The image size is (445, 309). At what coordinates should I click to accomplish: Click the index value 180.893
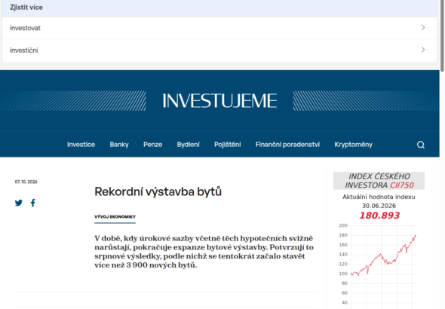click(379, 216)
